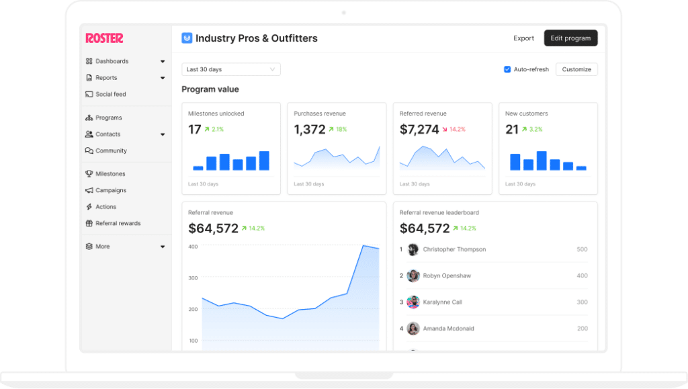The image size is (688, 389).
Task: Expand the Contacts sidebar section
Action: tap(162, 134)
